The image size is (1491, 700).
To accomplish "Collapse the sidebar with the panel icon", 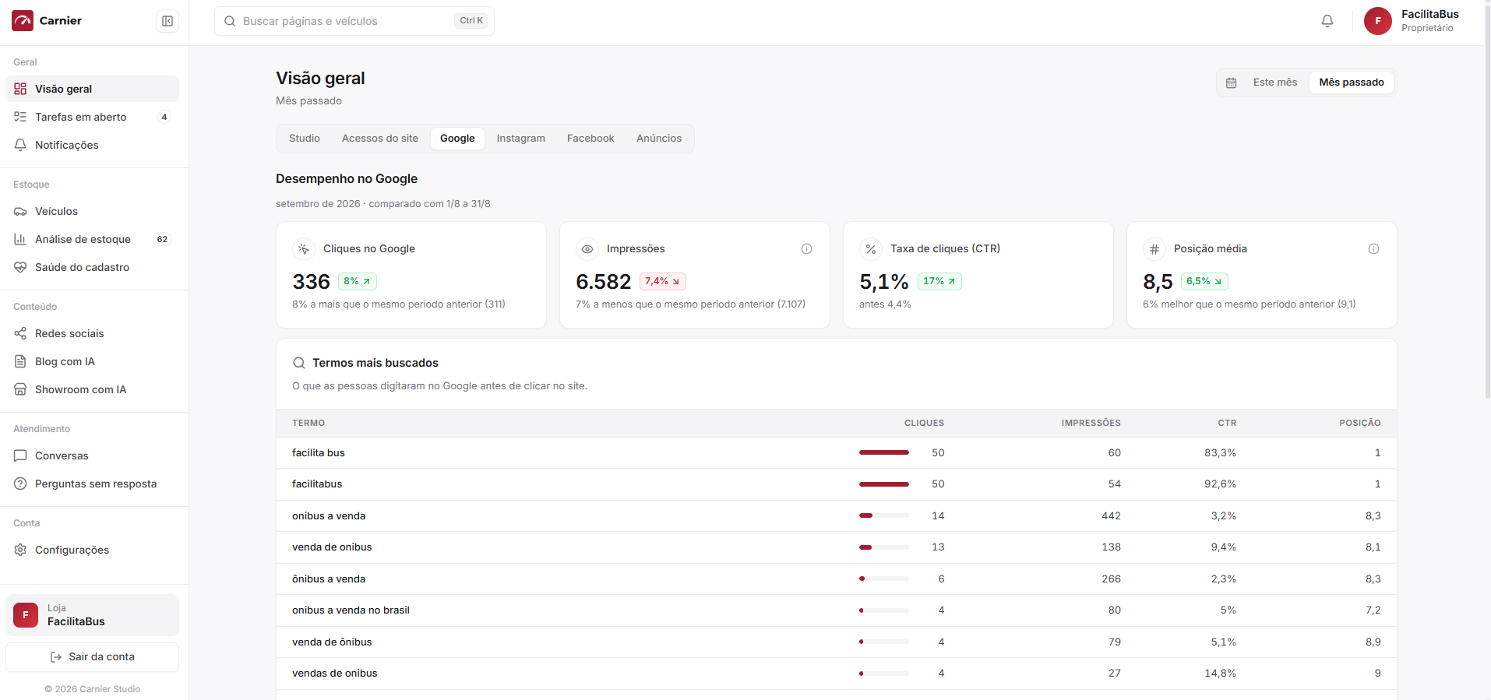I will point(167,21).
